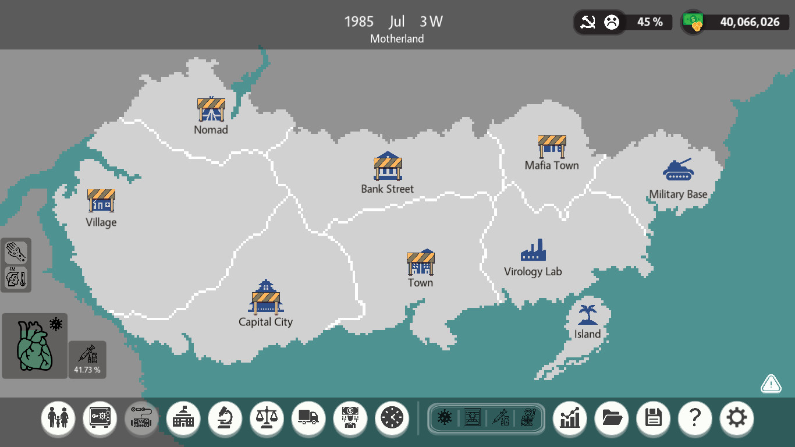Click the Military Base tank icon
This screenshot has width=795, height=447.
click(x=678, y=171)
